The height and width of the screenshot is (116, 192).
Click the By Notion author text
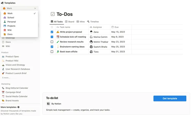coord(56,104)
